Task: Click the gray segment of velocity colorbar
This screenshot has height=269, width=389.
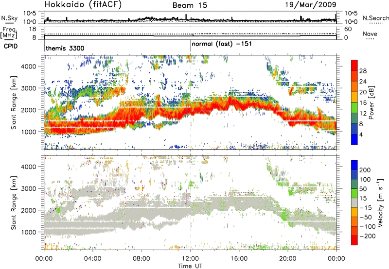Action: [x=354, y=202]
